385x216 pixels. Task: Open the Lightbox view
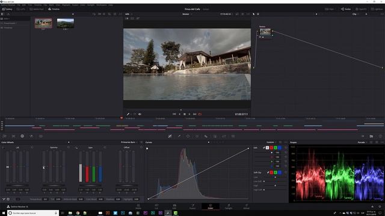point(377,9)
